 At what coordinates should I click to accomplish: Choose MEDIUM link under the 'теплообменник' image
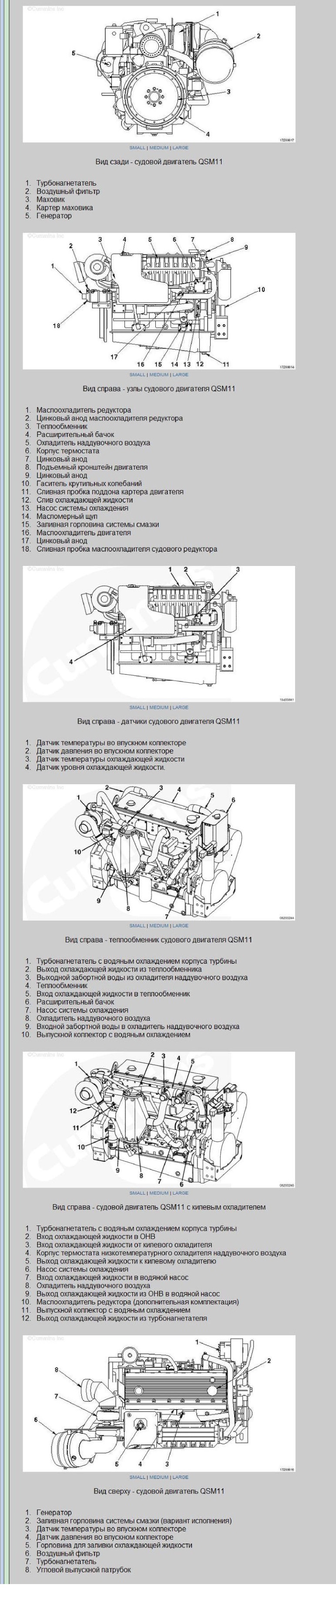pos(159,925)
